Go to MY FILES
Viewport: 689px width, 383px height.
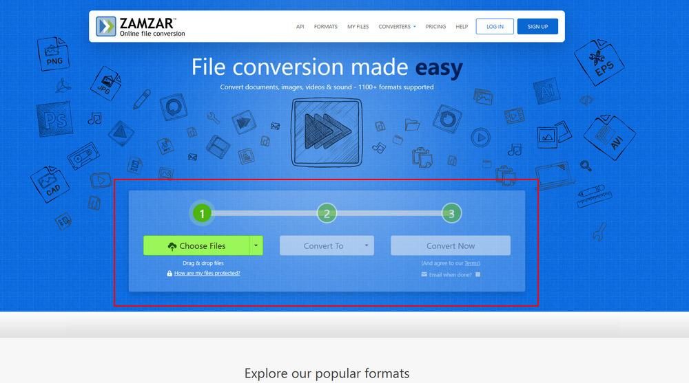[x=358, y=27]
